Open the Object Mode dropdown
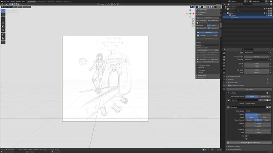273x153 pixels. point(7,7)
